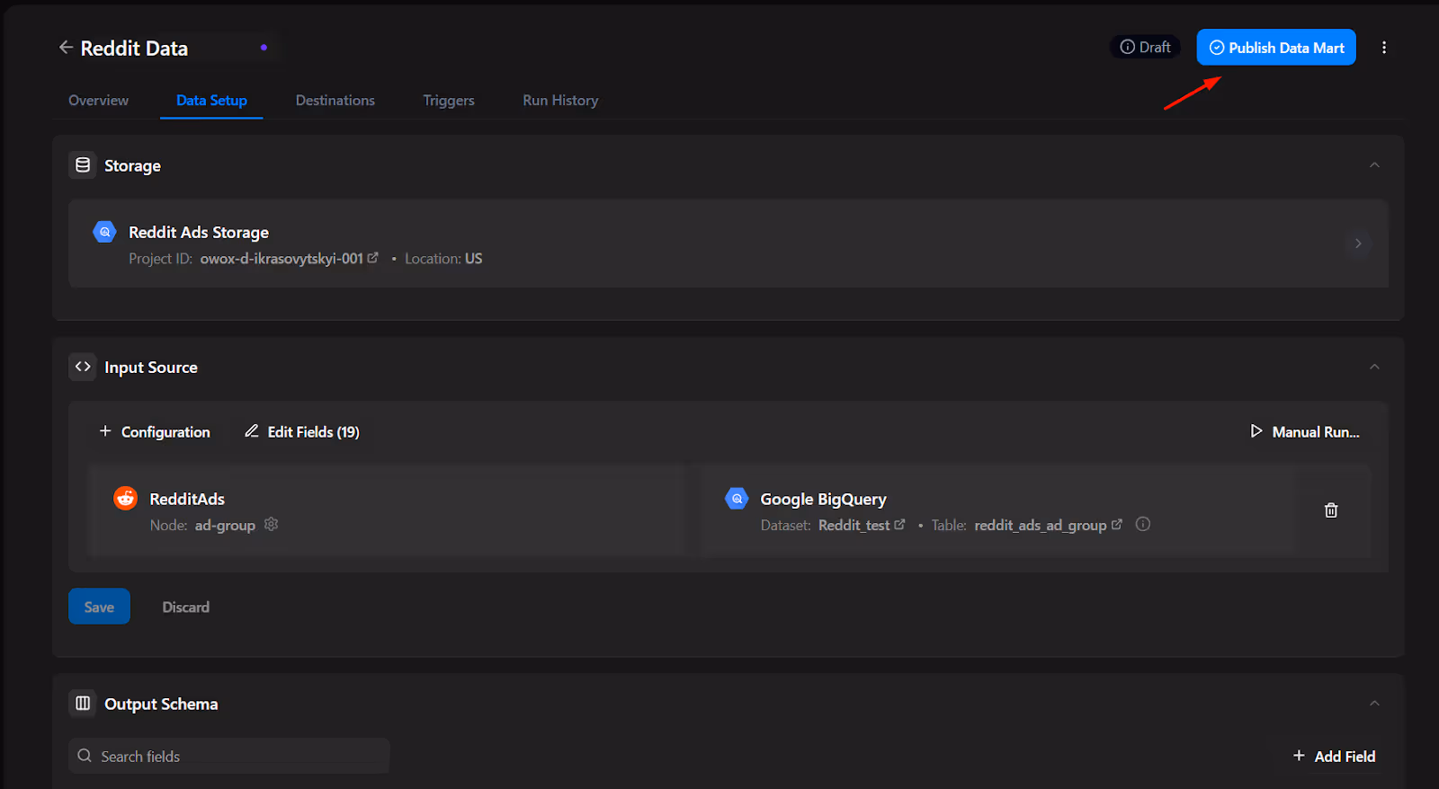Add a new Configuration

155,432
